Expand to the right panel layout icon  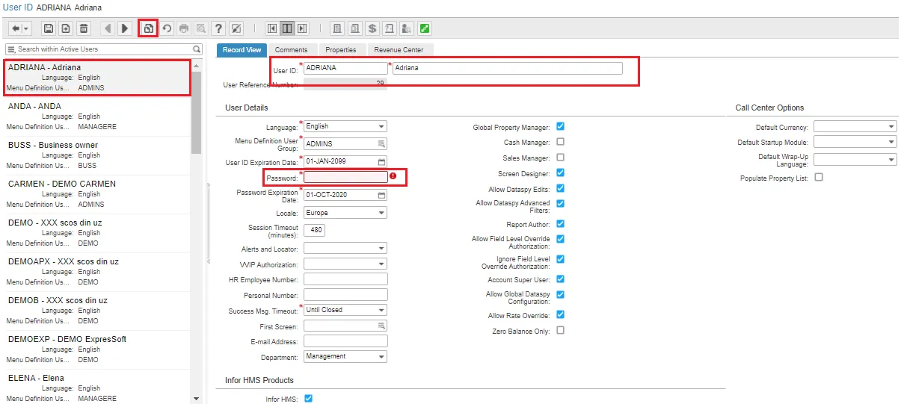pos(302,28)
